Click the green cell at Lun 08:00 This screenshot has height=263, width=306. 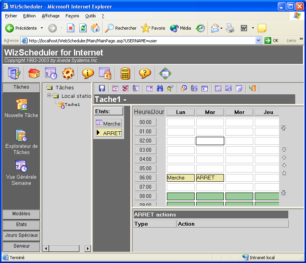(x=180, y=196)
